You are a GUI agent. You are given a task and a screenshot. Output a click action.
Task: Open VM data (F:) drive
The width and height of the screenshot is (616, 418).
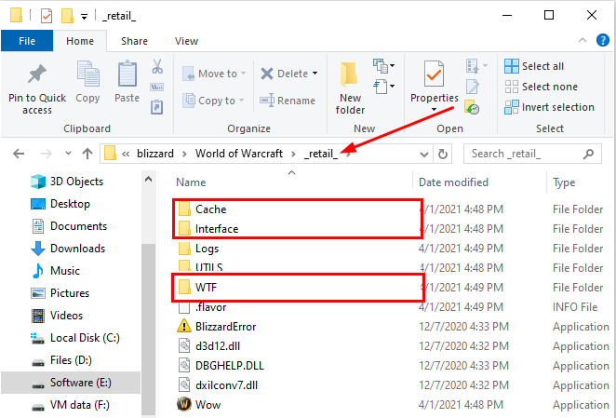click(x=71, y=405)
